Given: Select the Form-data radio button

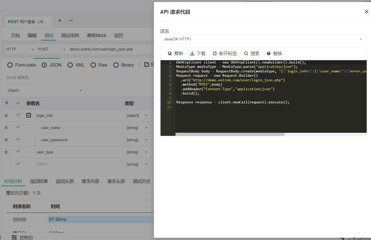Looking at the screenshot, I should pyautogui.click(x=10, y=65).
